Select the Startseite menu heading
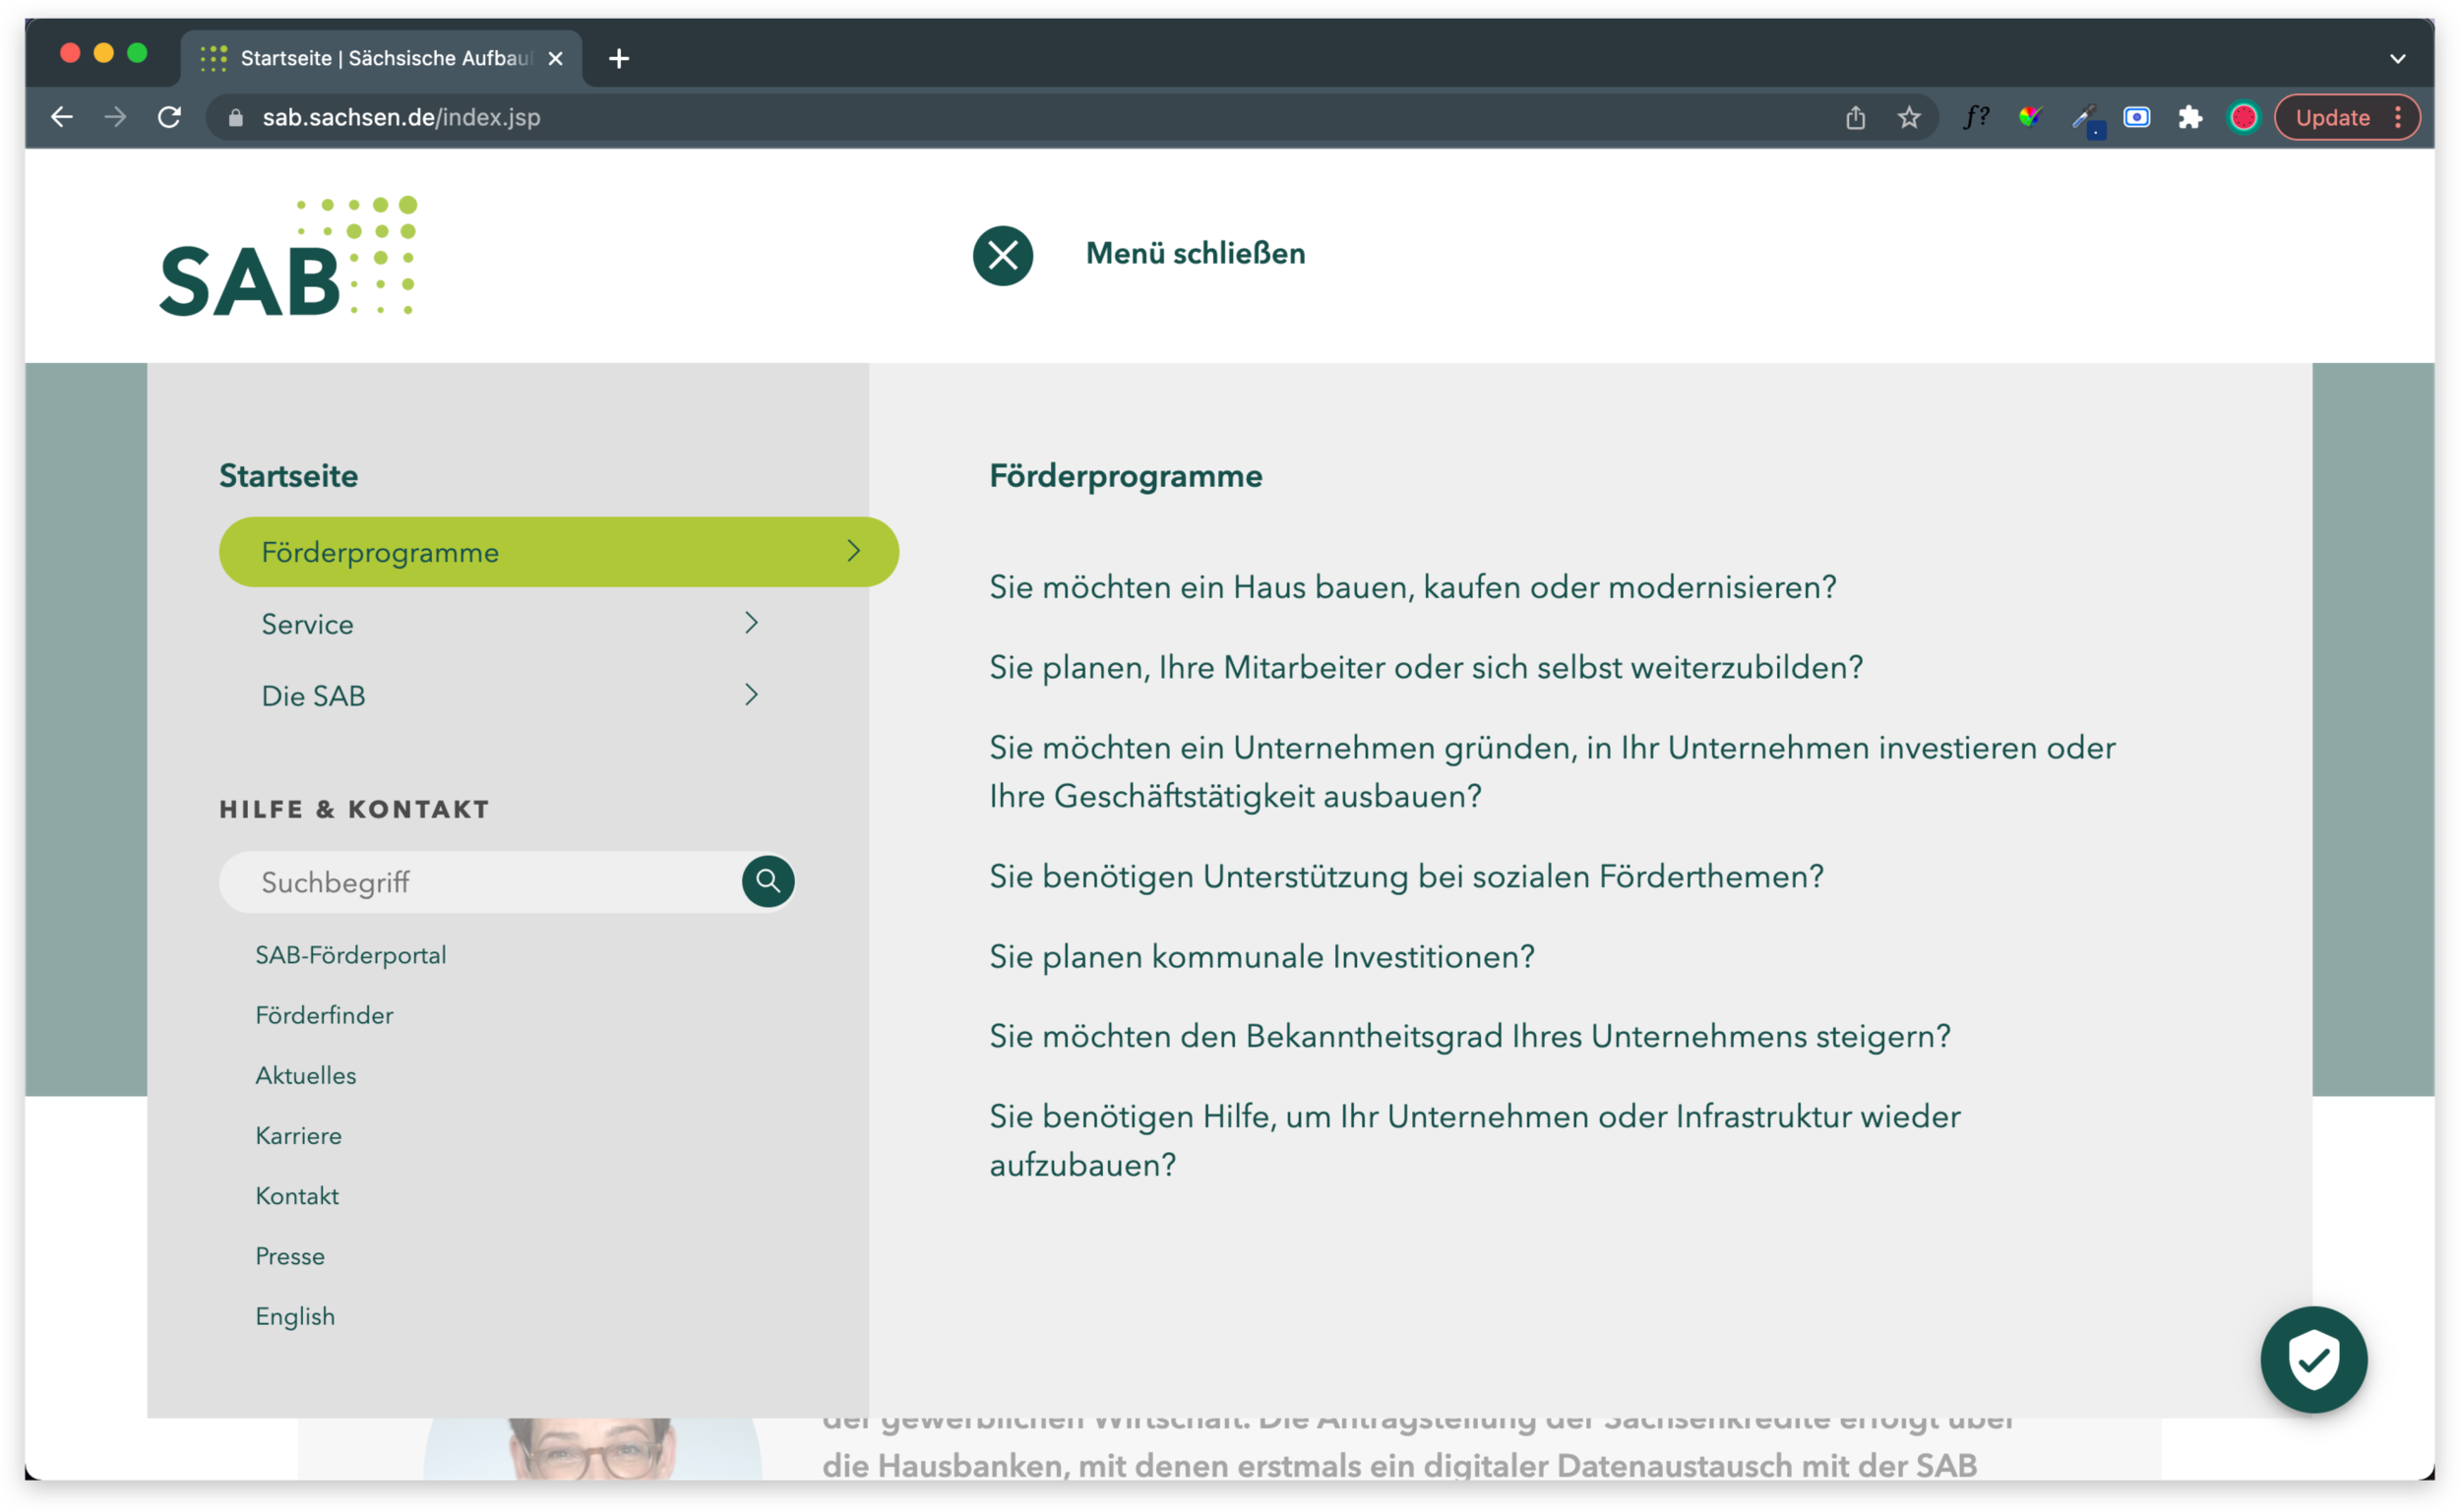This screenshot has width=2460, height=1512. coord(288,476)
